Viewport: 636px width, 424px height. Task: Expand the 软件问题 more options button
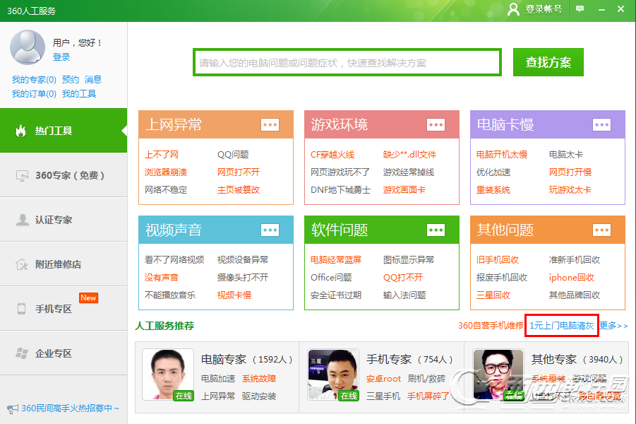[x=436, y=230]
